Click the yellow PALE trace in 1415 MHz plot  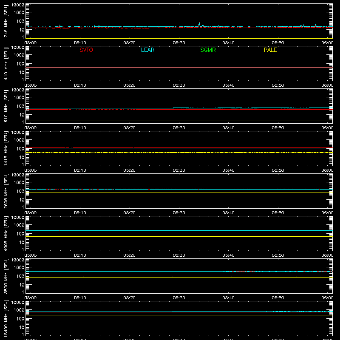pyautogui.click(x=179, y=153)
